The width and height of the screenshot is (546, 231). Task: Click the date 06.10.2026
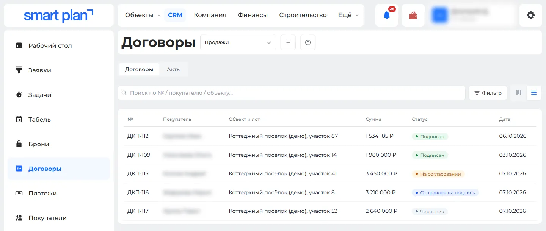click(x=513, y=136)
